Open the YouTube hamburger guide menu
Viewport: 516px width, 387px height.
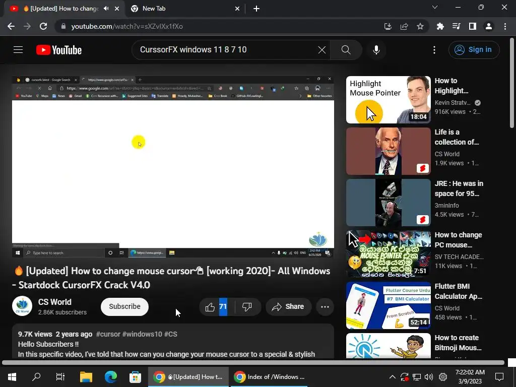coord(18,50)
